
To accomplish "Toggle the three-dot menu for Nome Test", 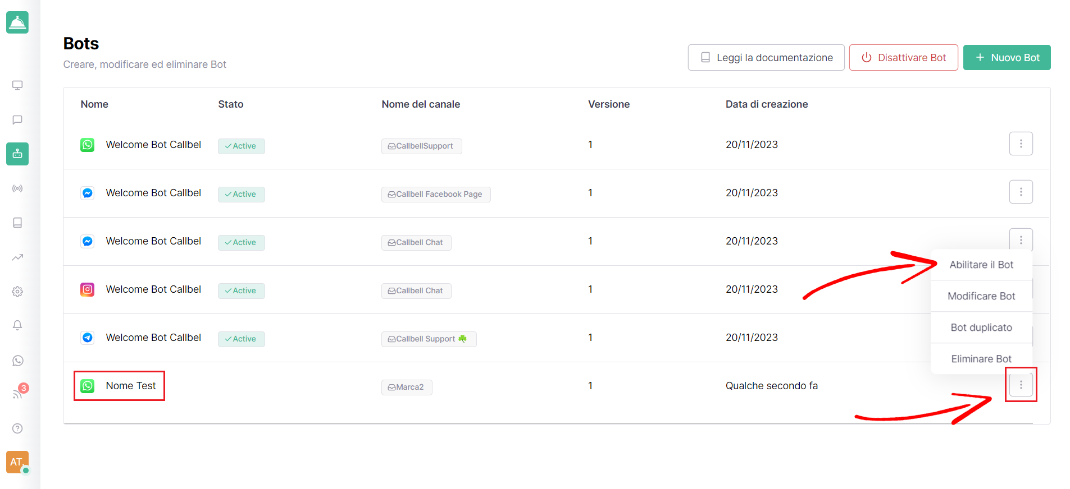I will (x=1021, y=385).
